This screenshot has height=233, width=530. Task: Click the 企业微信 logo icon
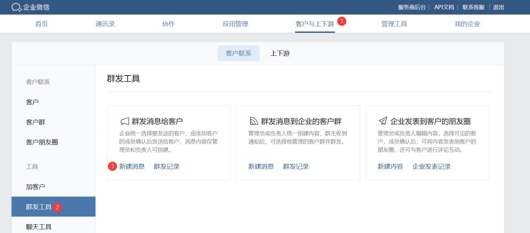click(16, 7)
